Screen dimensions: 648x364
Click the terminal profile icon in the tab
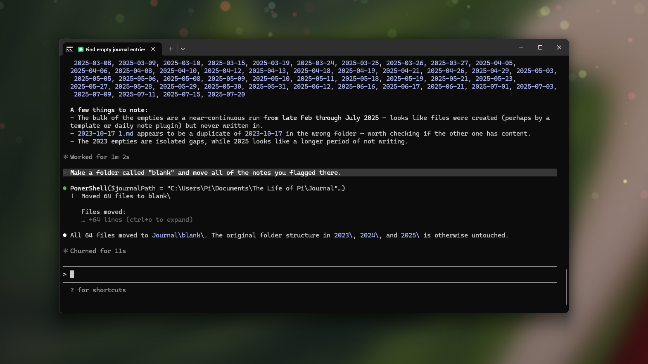click(70, 49)
